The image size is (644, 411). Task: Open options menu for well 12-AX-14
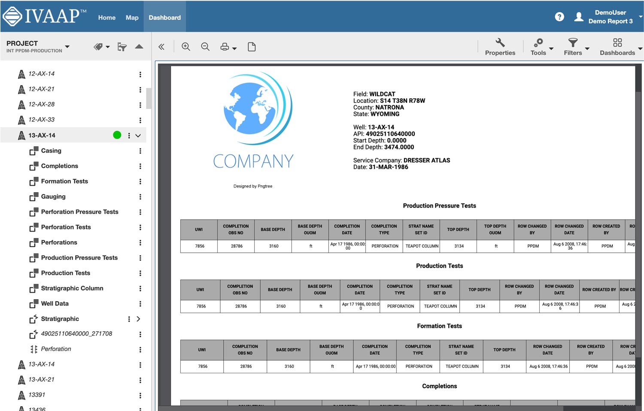pyautogui.click(x=140, y=74)
